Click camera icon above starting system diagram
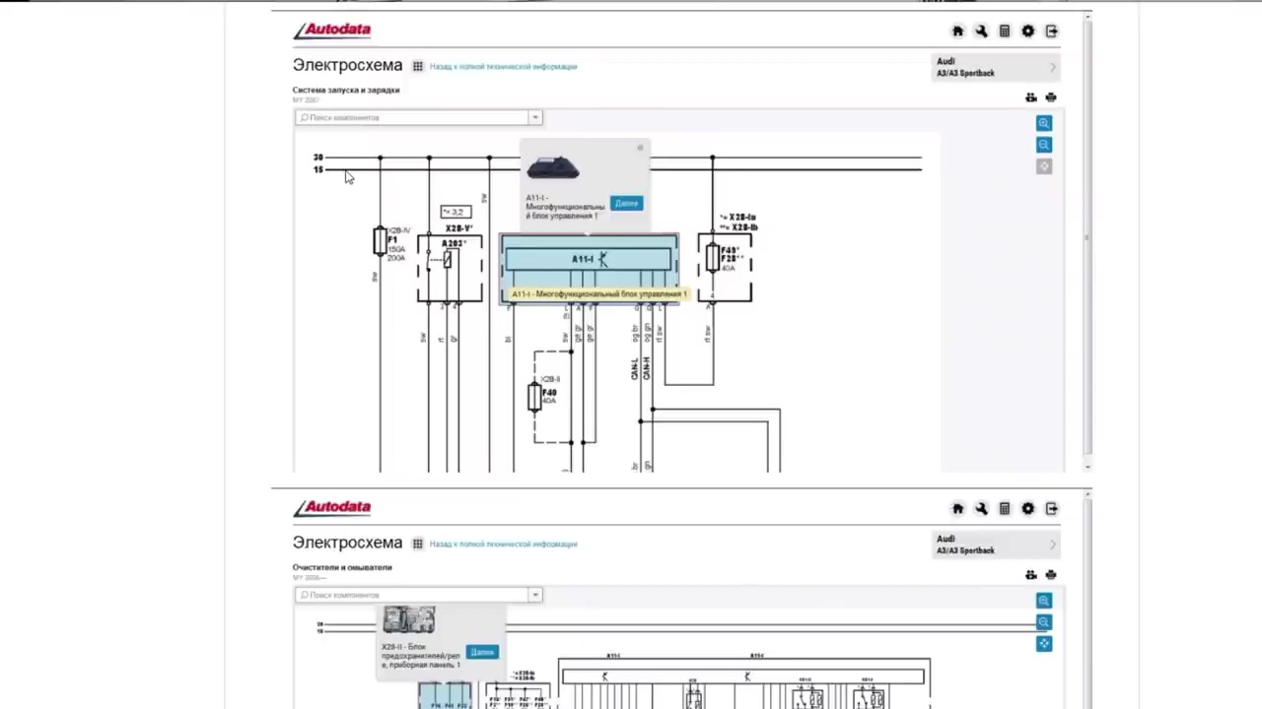Image resolution: width=1262 pixels, height=709 pixels. tap(1031, 97)
